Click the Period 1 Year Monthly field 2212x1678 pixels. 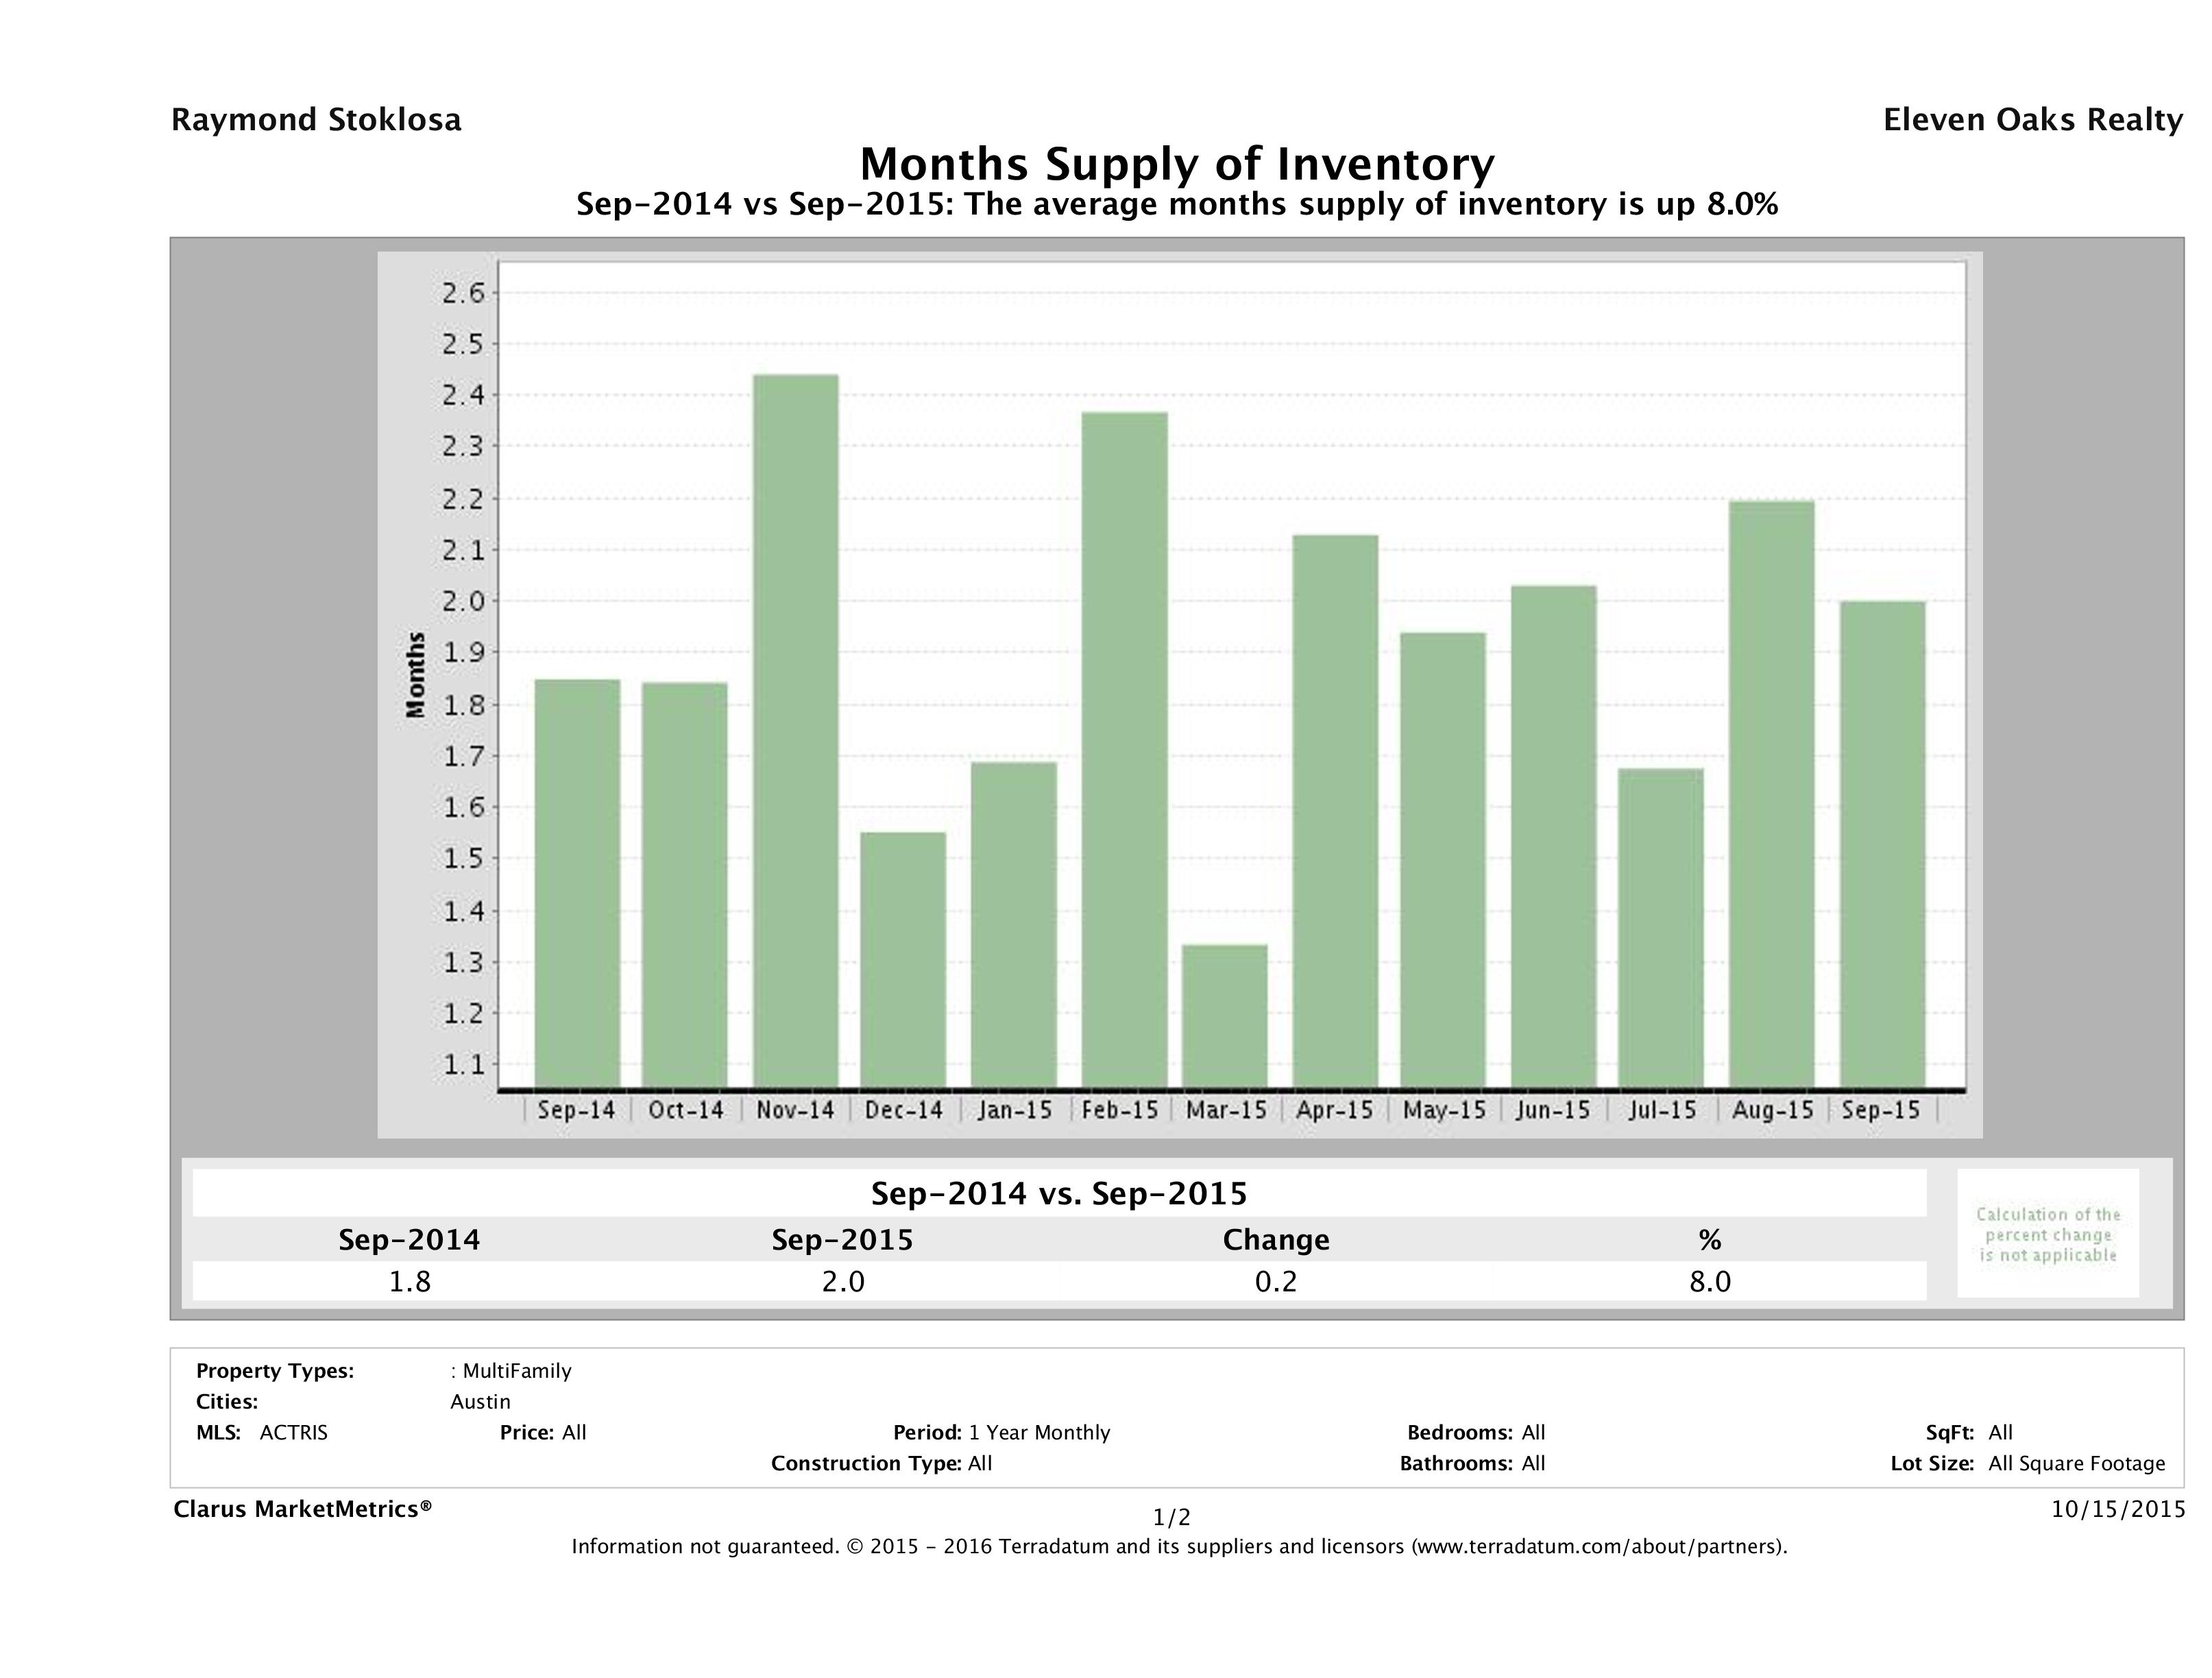coord(1001,1432)
